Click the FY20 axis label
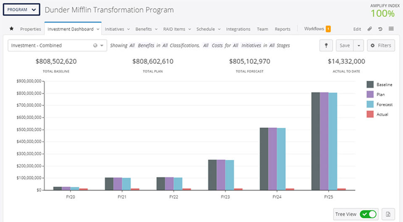Viewport: 403px width, 222px height. (x=71, y=197)
